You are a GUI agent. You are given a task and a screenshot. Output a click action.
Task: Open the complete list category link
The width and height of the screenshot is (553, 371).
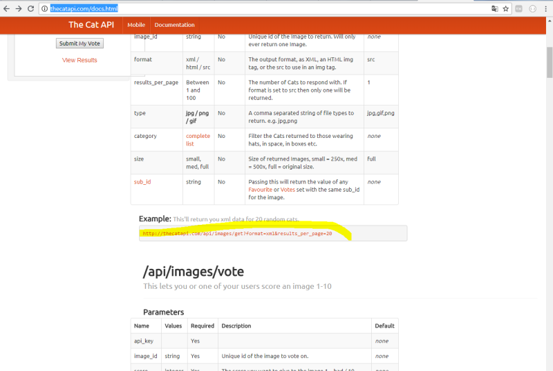pos(198,140)
